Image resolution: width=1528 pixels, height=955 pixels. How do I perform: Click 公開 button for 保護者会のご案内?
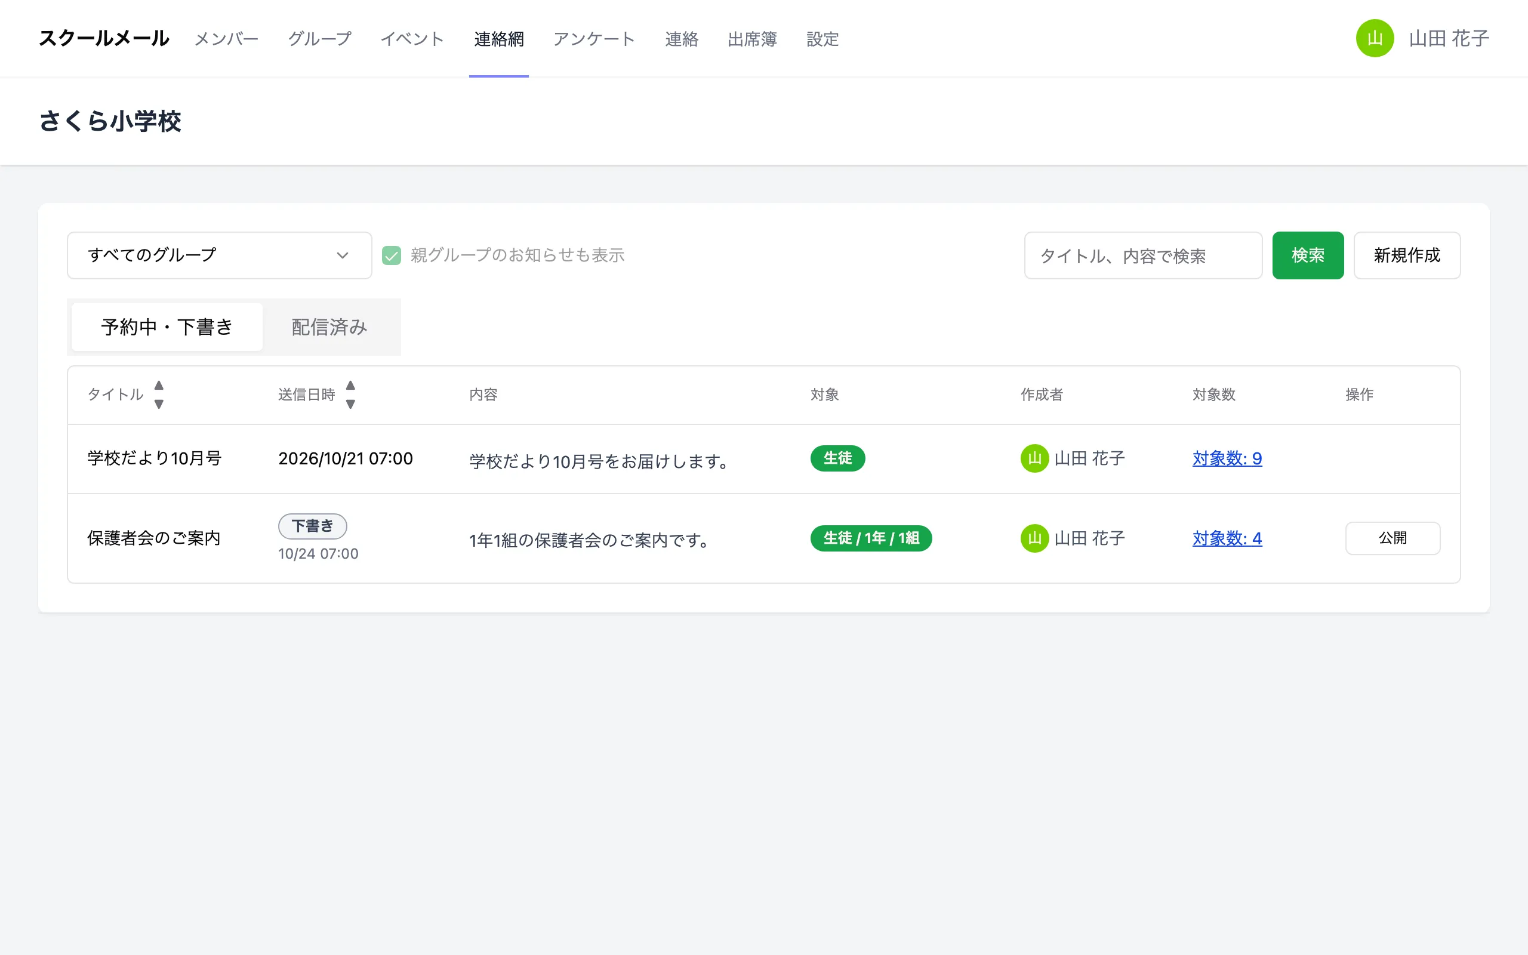tap(1393, 538)
